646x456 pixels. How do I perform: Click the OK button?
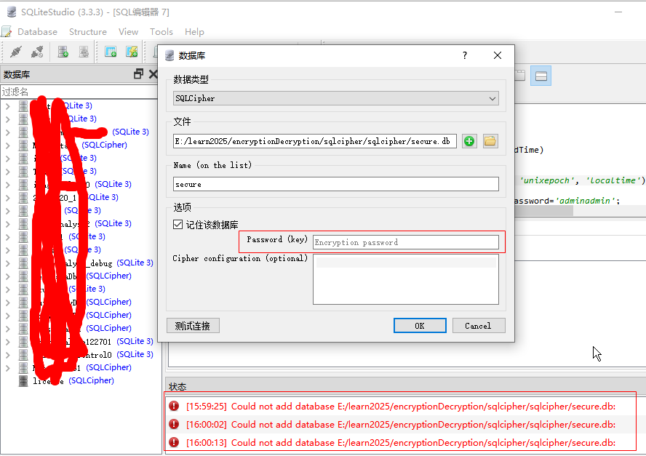[420, 326]
